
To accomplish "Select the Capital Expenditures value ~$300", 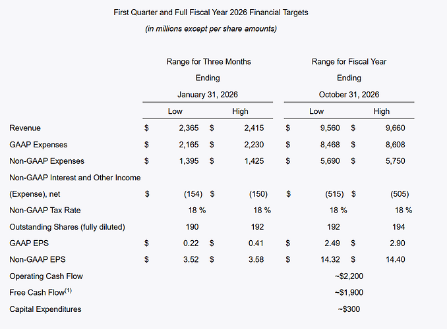I will pos(349,309).
